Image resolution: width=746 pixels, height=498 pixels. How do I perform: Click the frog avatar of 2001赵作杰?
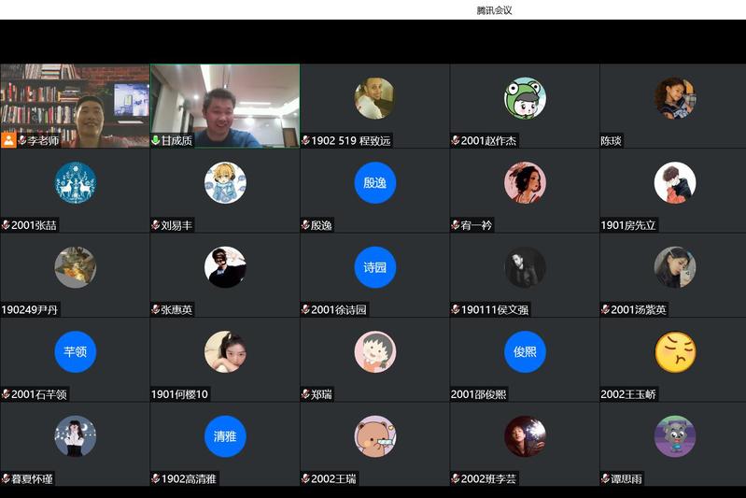(x=525, y=98)
